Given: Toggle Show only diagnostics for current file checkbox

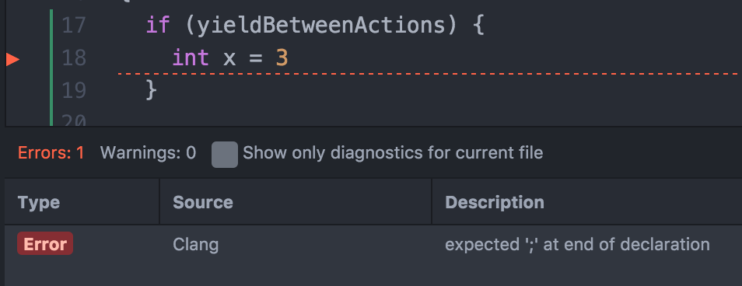Looking at the screenshot, I should tap(224, 154).
